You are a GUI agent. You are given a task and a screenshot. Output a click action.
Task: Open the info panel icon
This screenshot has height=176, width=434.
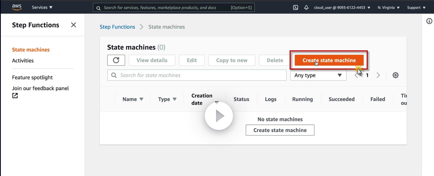pos(429,21)
